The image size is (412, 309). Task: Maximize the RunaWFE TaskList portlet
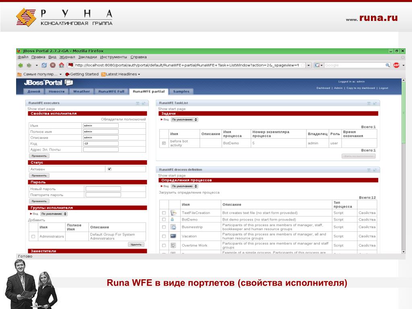coord(375,103)
